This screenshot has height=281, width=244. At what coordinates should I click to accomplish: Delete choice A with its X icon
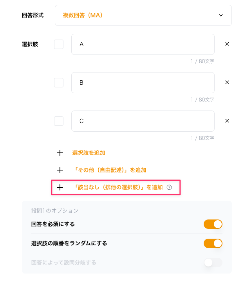click(x=227, y=44)
